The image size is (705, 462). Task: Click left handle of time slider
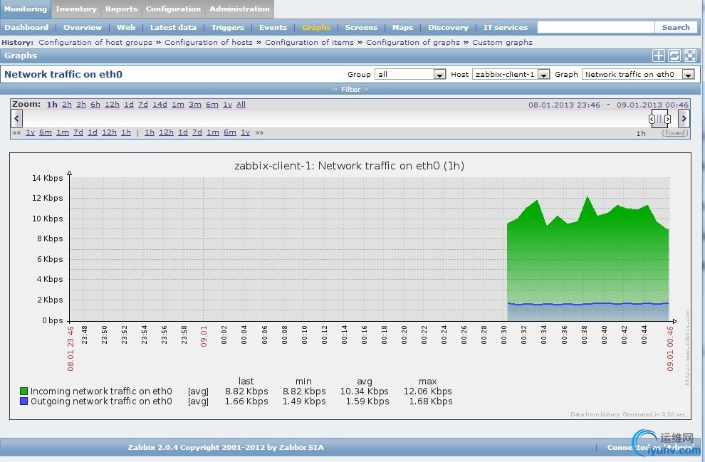point(652,119)
